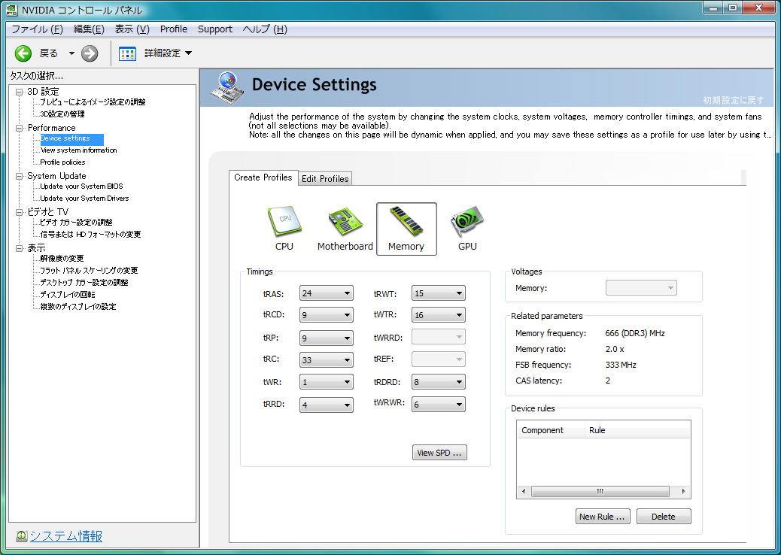781x555 pixels.
Task: Collapse the Performance tree node
Action: pos(20,128)
